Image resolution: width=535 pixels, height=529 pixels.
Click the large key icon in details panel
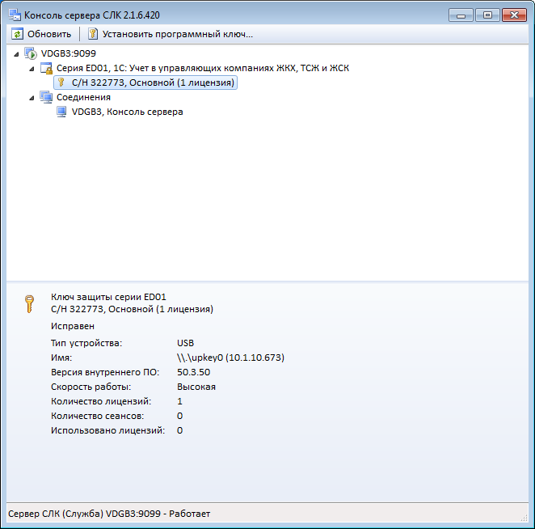(x=29, y=304)
